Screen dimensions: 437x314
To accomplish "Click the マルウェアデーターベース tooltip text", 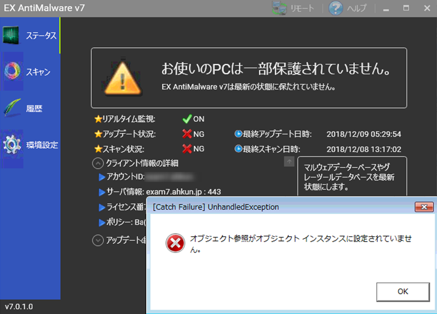I will (x=349, y=177).
